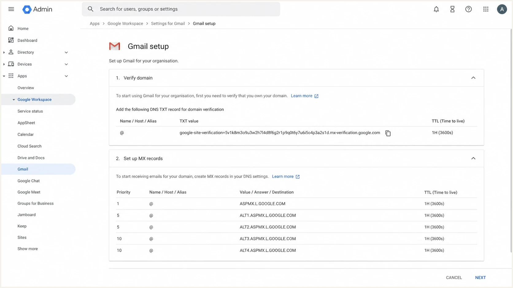
Task: Go to Home in sidebar
Action: coord(23,28)
